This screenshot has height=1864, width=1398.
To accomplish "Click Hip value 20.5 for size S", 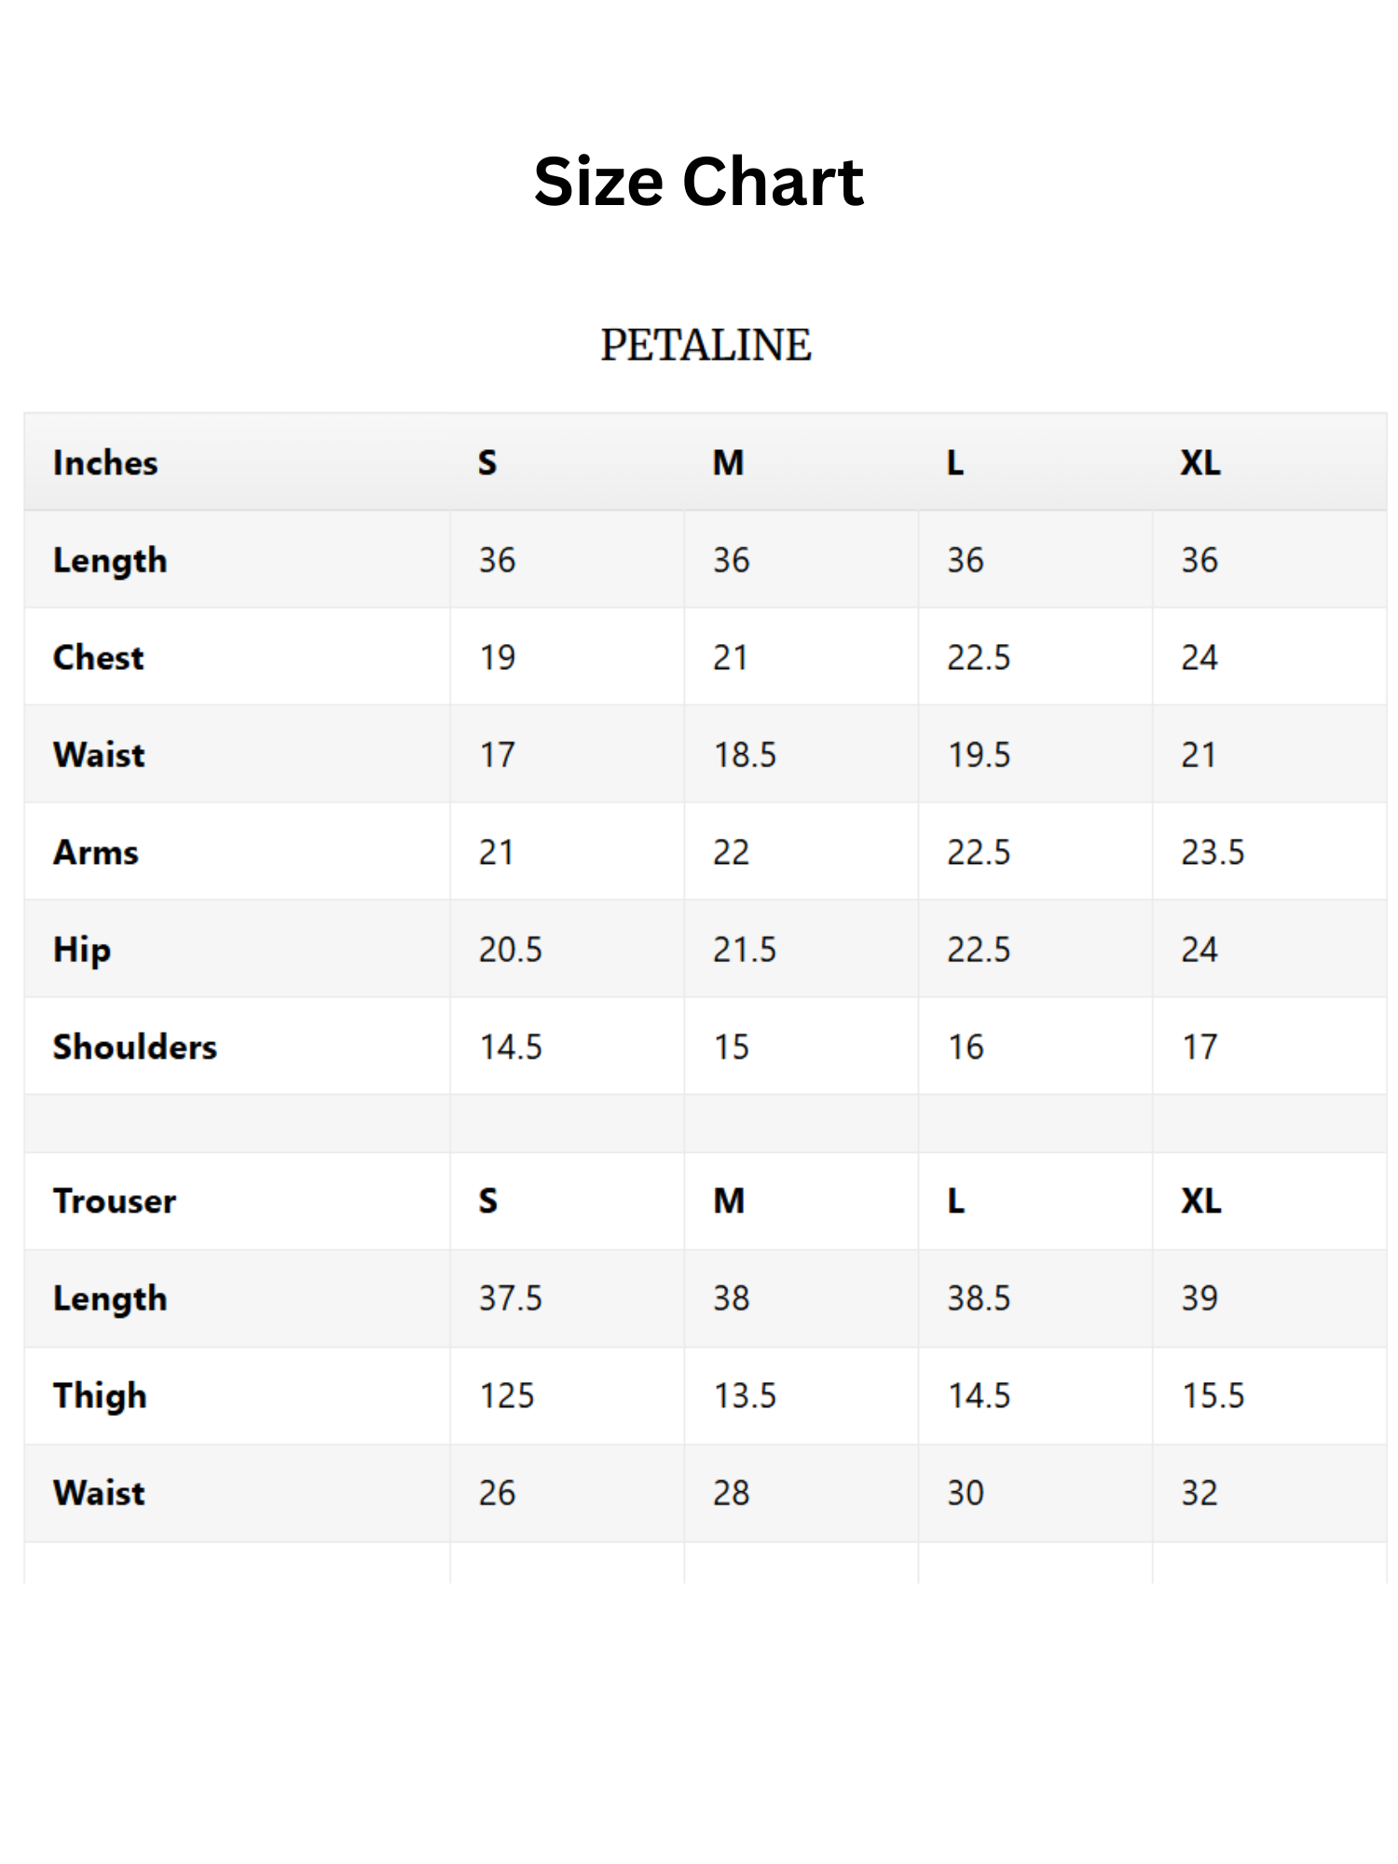I will tap(510, 949).
